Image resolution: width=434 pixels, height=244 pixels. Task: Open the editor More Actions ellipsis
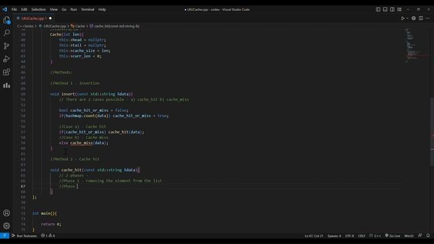428,18
